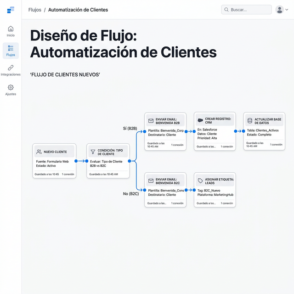Click the Flujos breadcrumb link
The image size is (294, 294).
tap(35, 10)
